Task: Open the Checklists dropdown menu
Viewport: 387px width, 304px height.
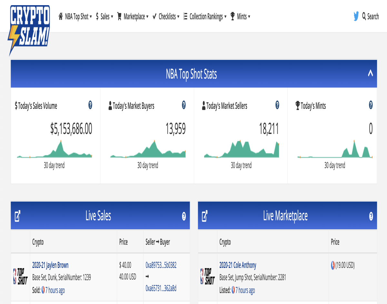Action: pyautogui.click(x=166, y=16)
